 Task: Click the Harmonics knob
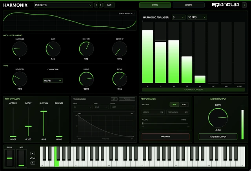[20, 49]
